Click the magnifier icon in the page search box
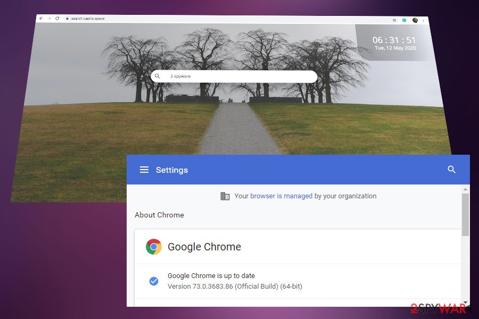479x319 pixels. click(158, 76)
